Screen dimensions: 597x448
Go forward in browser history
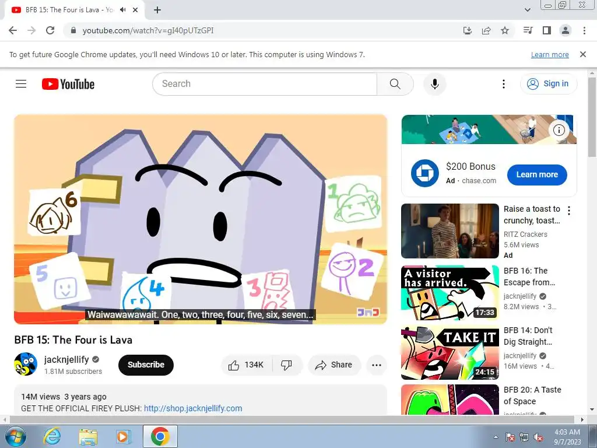[x=31, y=30]
